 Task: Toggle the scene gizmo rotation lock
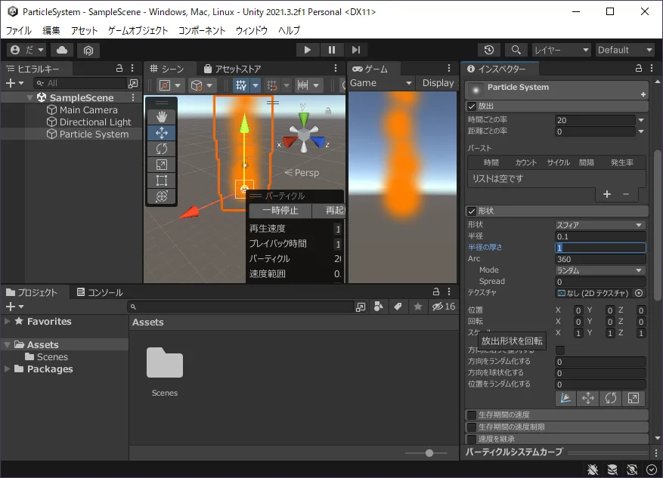[327, 111]
